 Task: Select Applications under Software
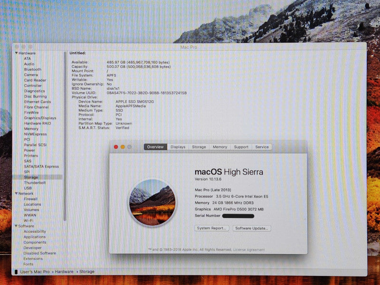pos(34,237)
